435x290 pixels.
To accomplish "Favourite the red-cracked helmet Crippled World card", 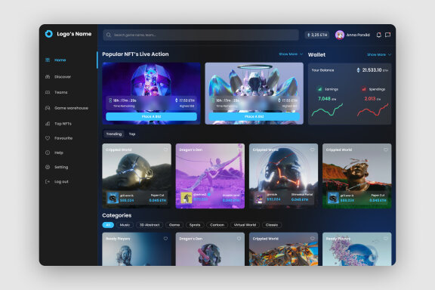I will [313, 150].
